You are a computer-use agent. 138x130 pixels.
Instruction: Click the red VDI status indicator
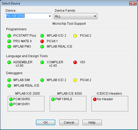[75, 62]
